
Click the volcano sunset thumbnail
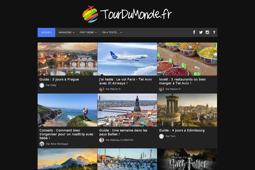click(x=67, y=159)
